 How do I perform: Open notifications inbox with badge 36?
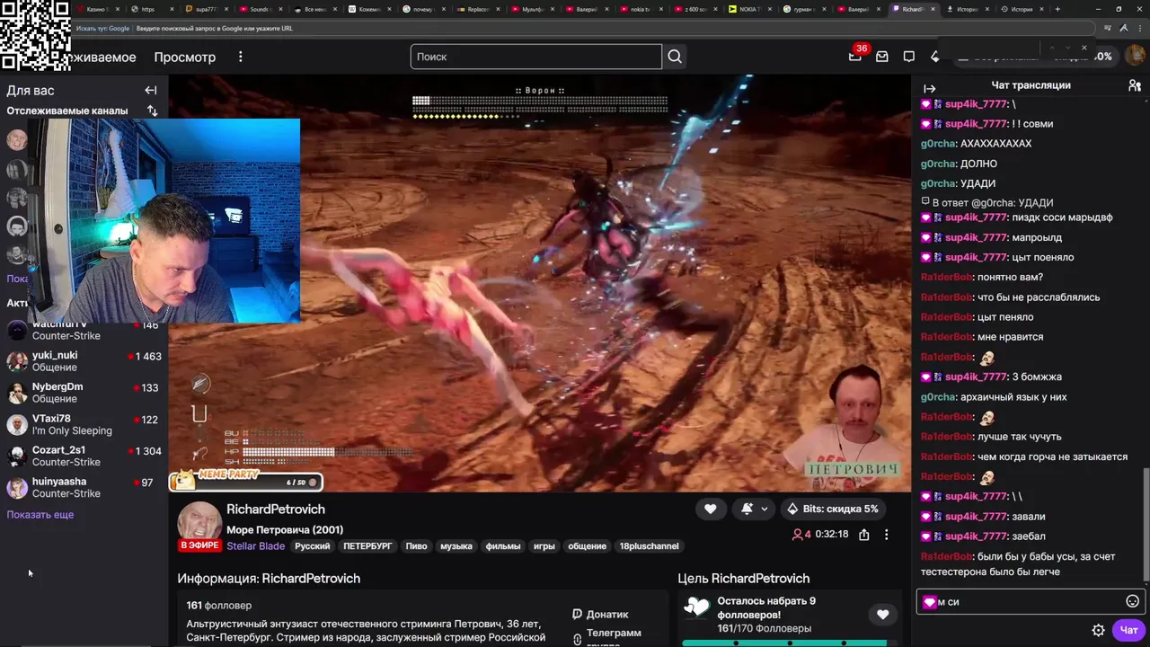coord(855,56)
